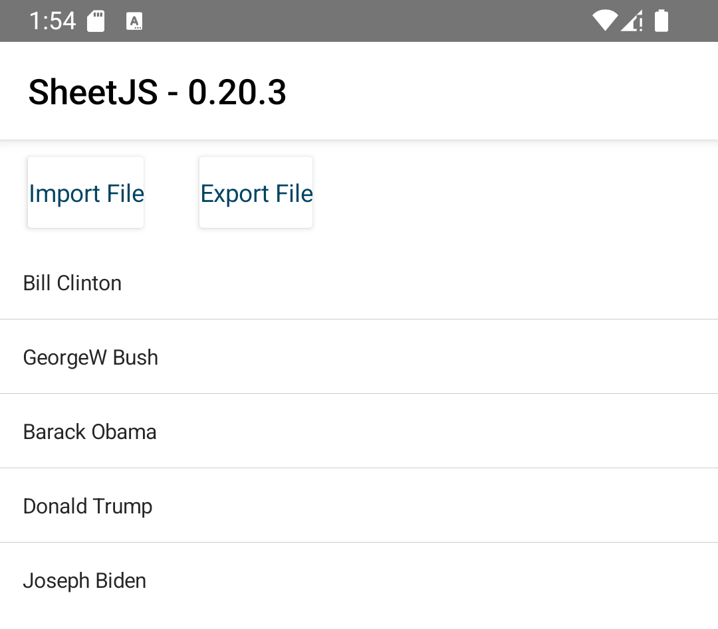The height and width of the screenshot is (629, 718).
Task: Click the keyboard 'A' status bar icon
Action: (135, 21)
